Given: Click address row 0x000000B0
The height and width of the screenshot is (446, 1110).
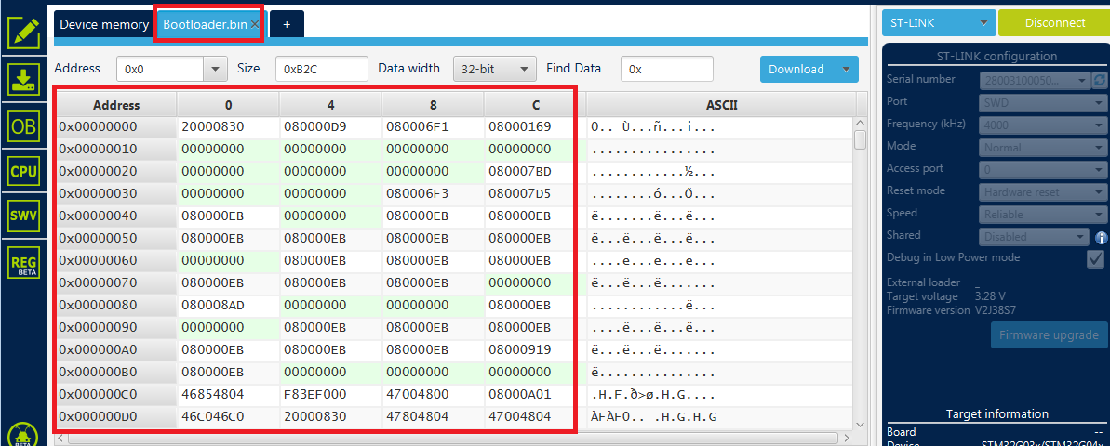Looking at the screenshot, I should point(117,372).
